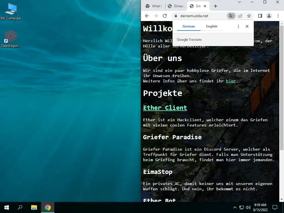The height and width of the screenshot is (213, 284).
Task: Click the deinemudda.net address bar
Action: point(194,16)
